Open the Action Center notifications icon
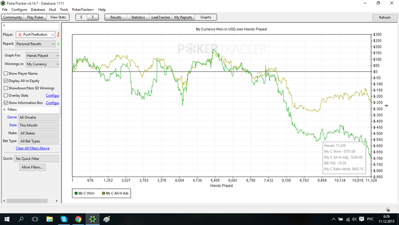 361,219
